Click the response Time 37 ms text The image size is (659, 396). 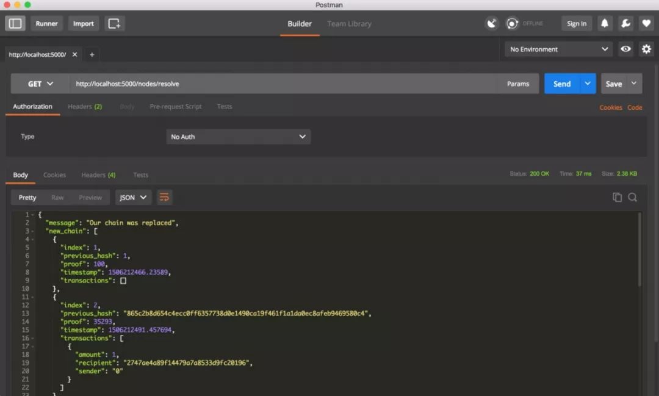pos(575,174)
